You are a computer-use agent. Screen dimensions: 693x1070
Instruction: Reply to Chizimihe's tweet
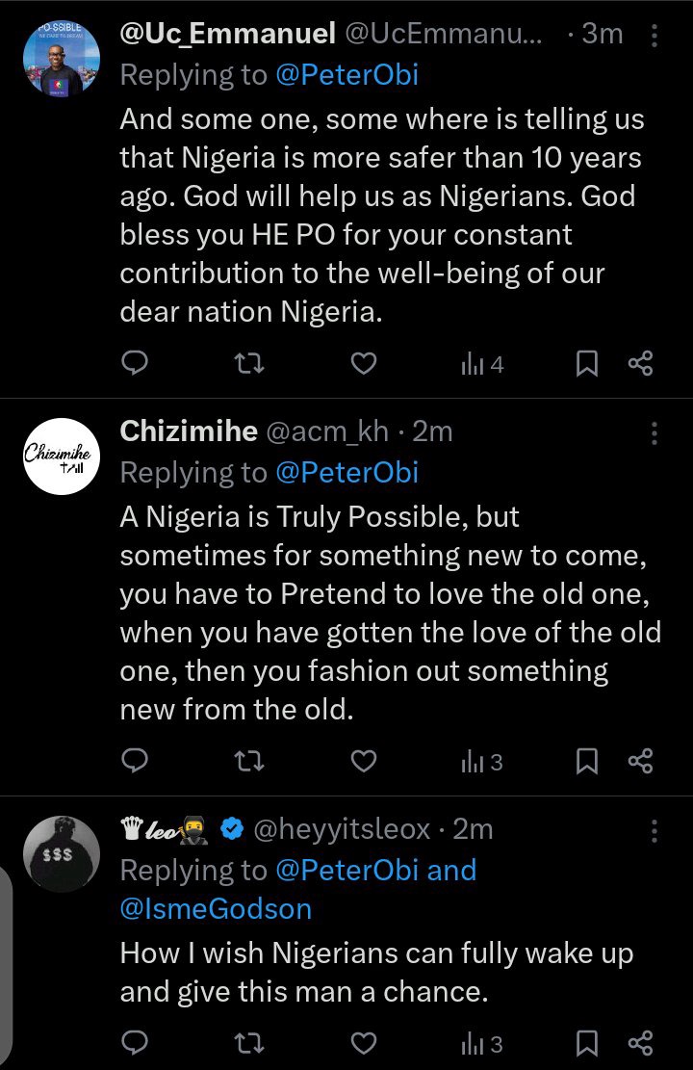tap(136, 762)
